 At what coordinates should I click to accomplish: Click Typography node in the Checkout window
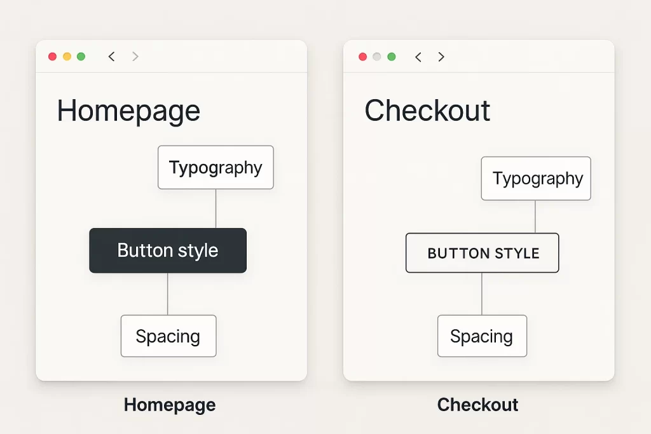(537, 179)
